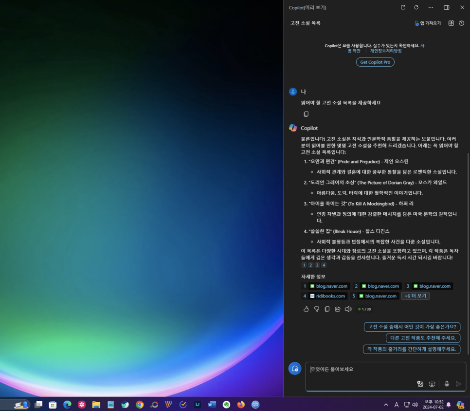Open Notepad from the taskbar
The image size is (470, 411).
pos(110,405)
